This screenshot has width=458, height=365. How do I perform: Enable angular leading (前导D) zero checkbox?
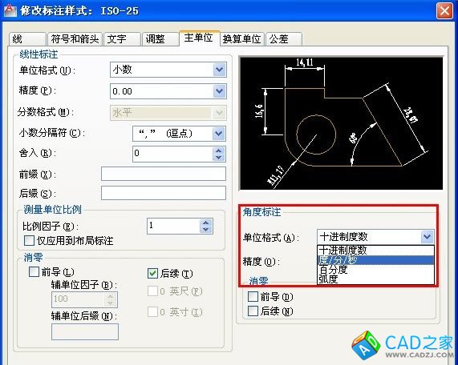pos(253,296)
